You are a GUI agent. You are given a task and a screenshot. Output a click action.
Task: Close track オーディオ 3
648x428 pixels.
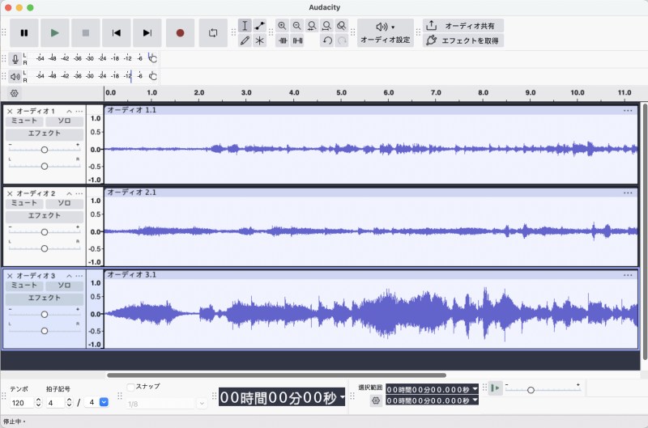coord(10,276)
